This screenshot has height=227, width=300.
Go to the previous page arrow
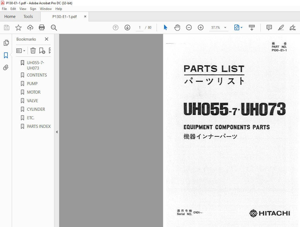tap(116, 28)
